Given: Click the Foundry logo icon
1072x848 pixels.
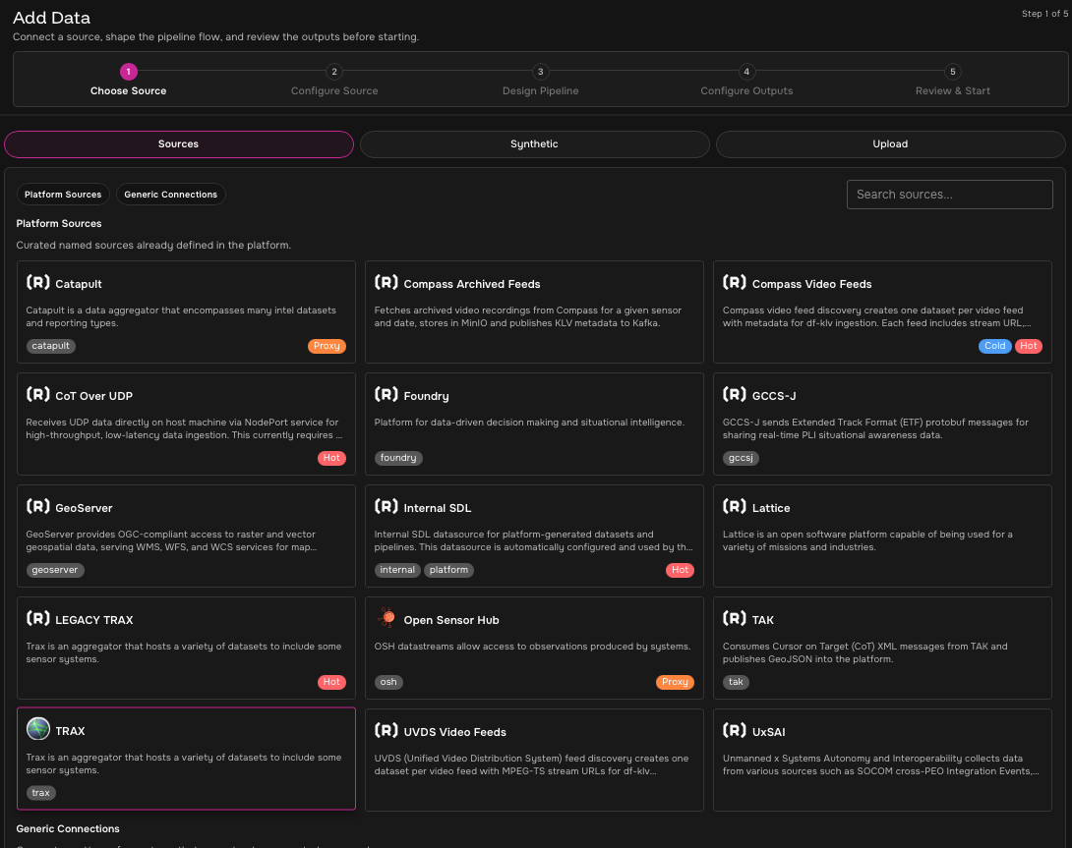Looking at the screenshot, I should point(387,394).
